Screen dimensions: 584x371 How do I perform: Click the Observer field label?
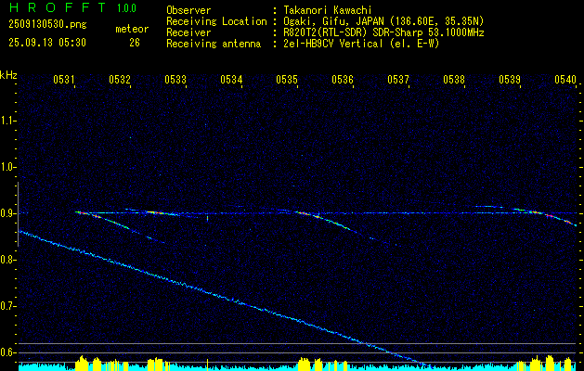pyautogui.click(x=188, y=10)
